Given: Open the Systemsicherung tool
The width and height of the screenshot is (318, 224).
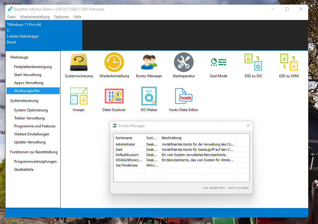Looking at the screenshot, I should tap(79, 65).
